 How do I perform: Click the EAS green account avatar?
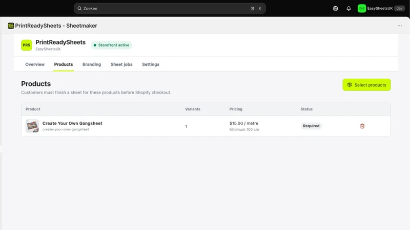pos(362,8)
